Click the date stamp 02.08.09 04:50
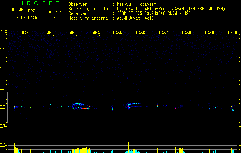 (x=23, y=18)
